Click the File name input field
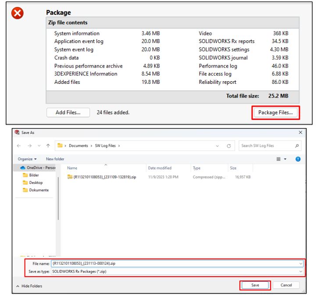The height and width of the screenshot is (295, 332). [175, 263]
